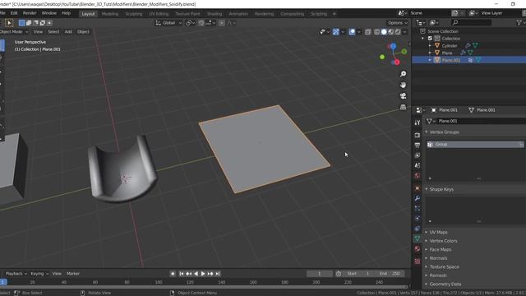Image resolution: width=526 pixels, height=296 pixels.
Task: Open the Window menu
Action: click(x=49, y=13)
